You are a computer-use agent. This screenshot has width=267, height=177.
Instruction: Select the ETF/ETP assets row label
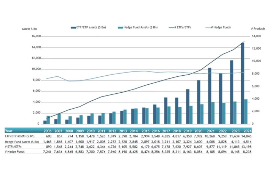pyautogui.click(x=20, y=136)
